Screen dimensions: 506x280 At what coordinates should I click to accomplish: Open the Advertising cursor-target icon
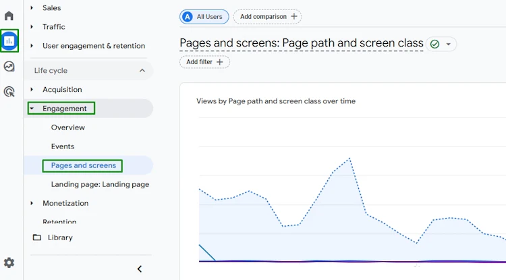(x=9, y=92)
